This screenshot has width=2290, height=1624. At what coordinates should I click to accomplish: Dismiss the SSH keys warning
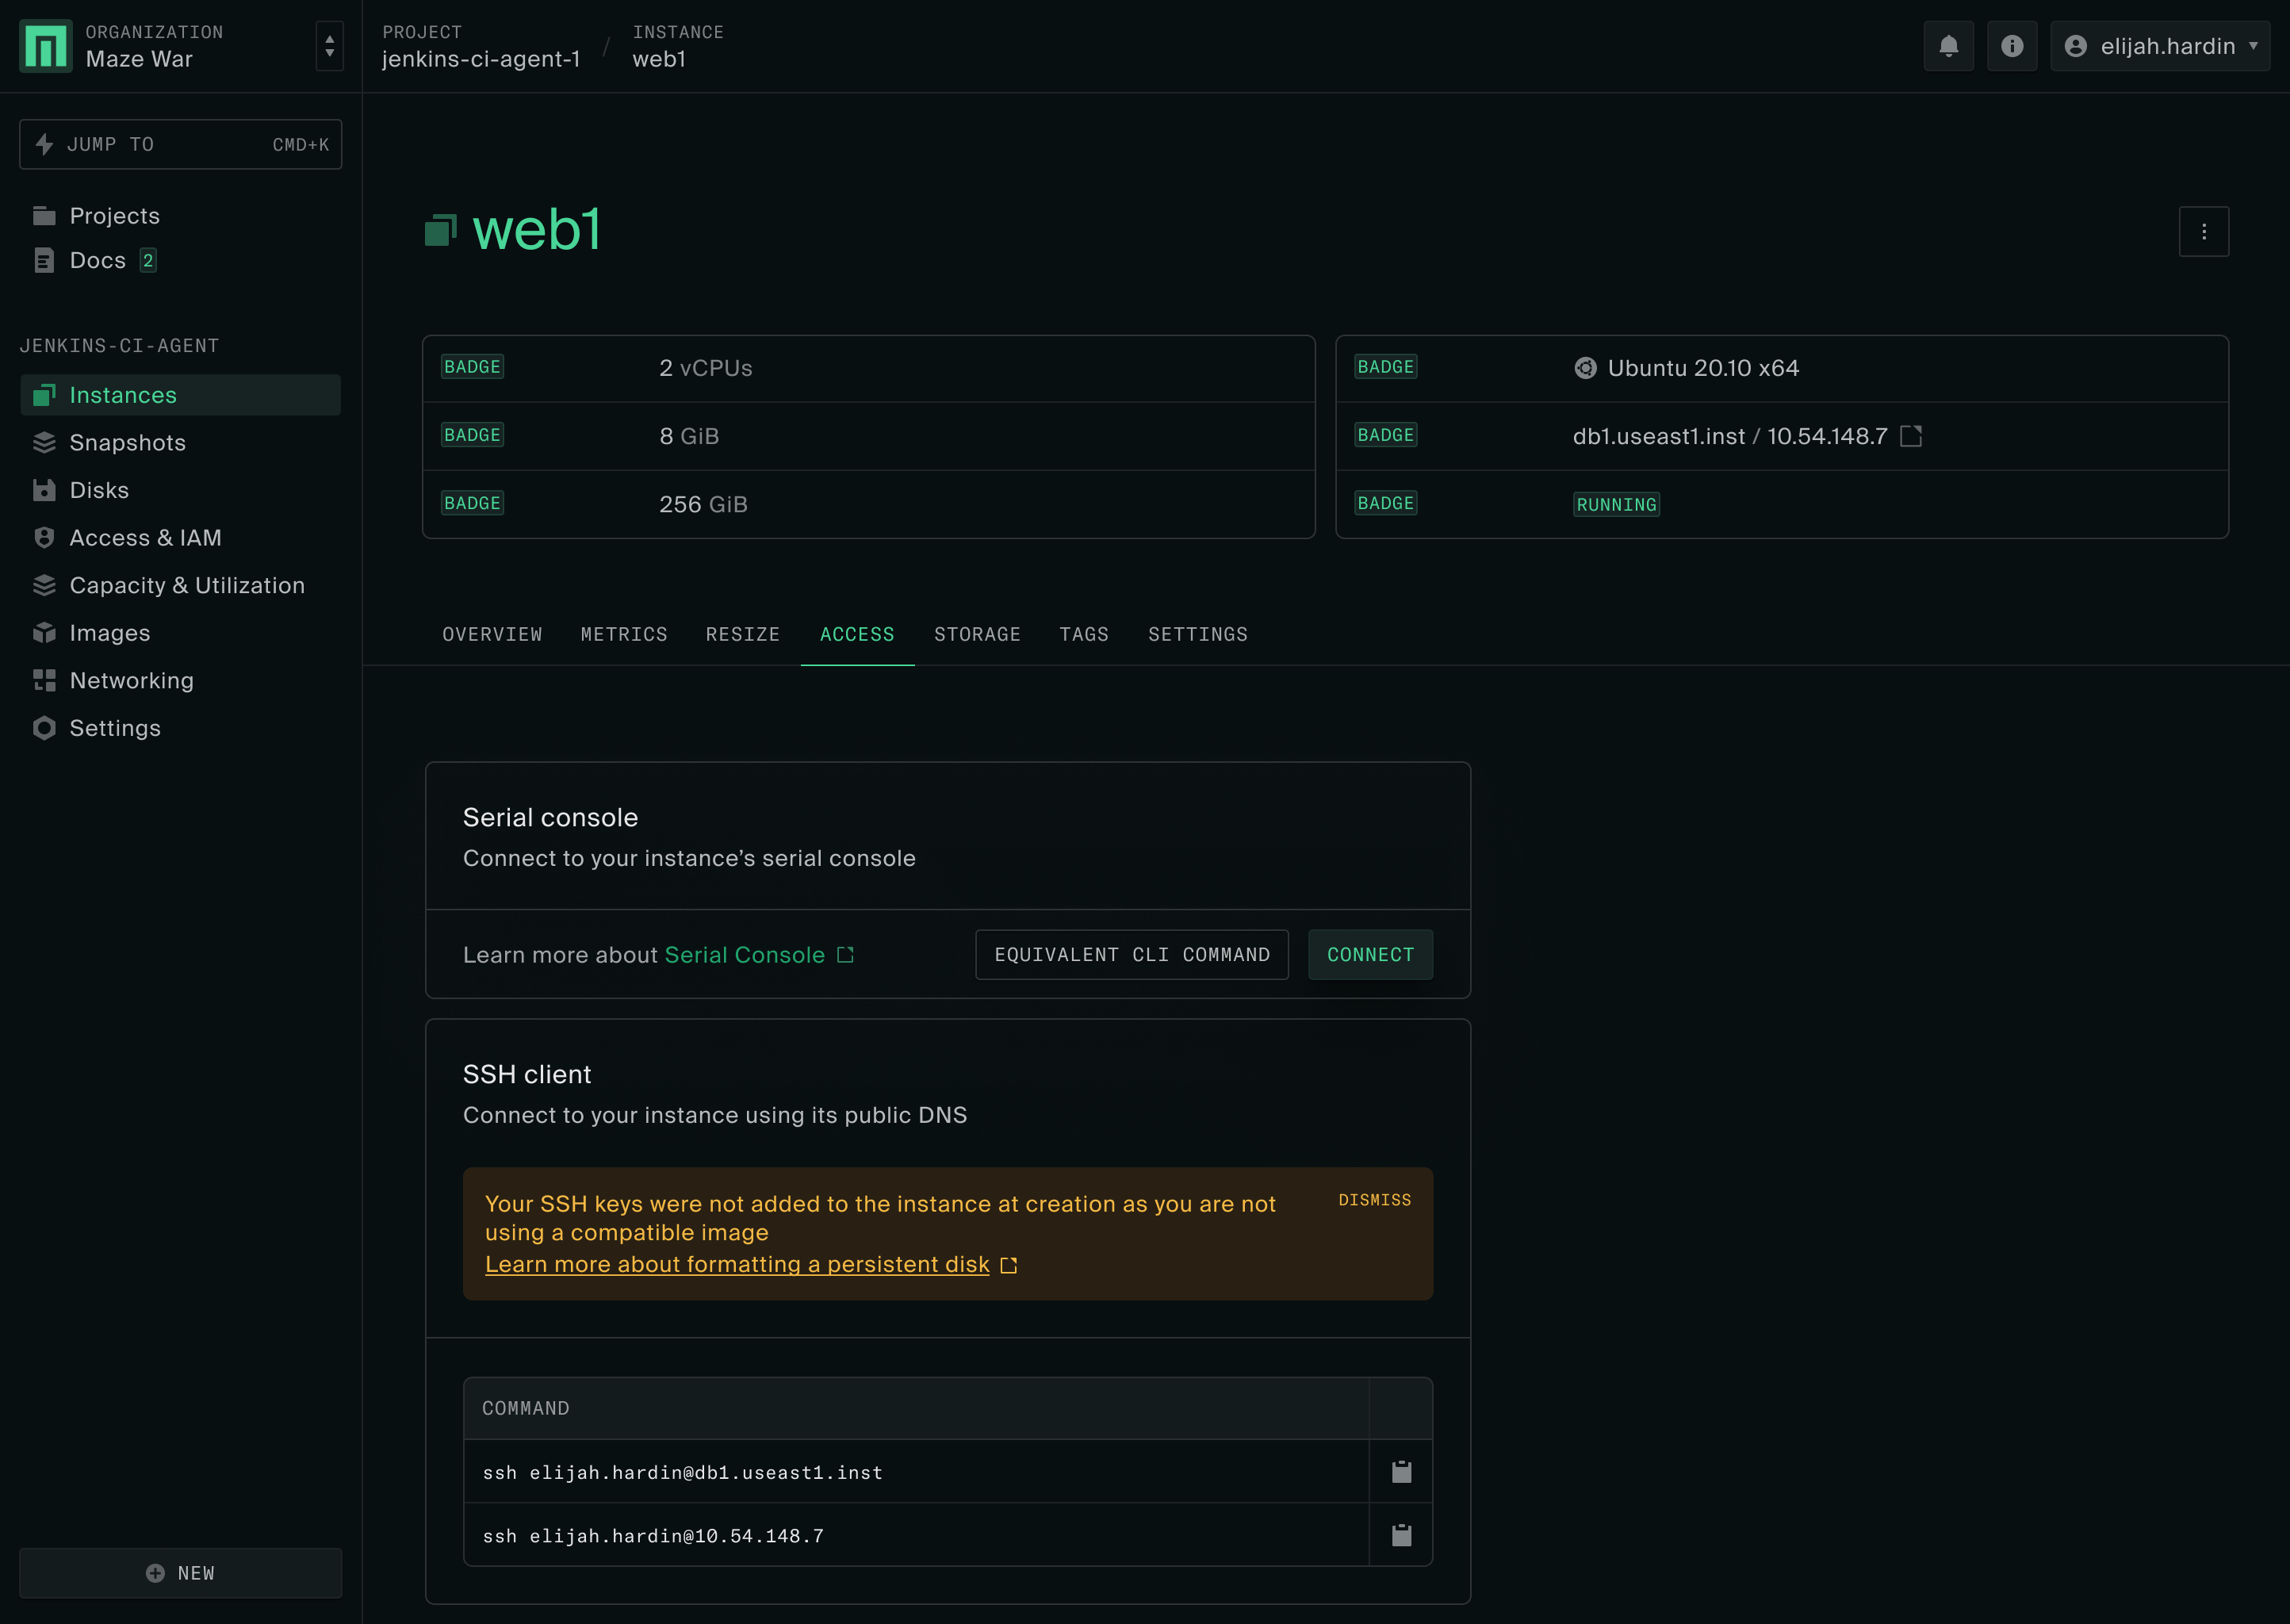pos(1374,1200)
